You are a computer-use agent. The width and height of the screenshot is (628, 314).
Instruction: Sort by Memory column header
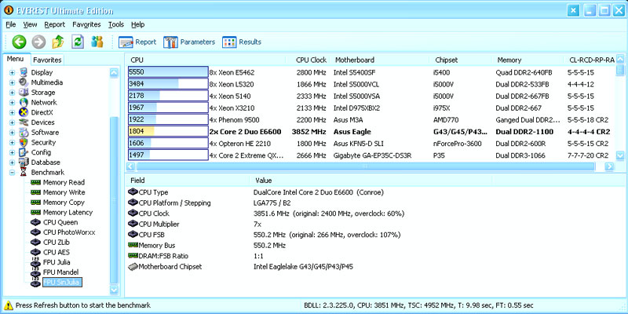pyautogui.click(x=528, y=60)
